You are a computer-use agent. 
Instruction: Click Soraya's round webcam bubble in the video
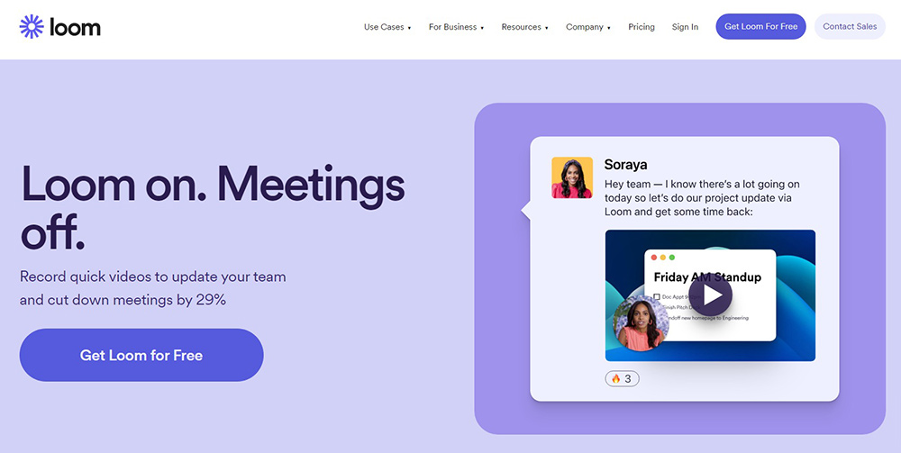pos(641,323)
